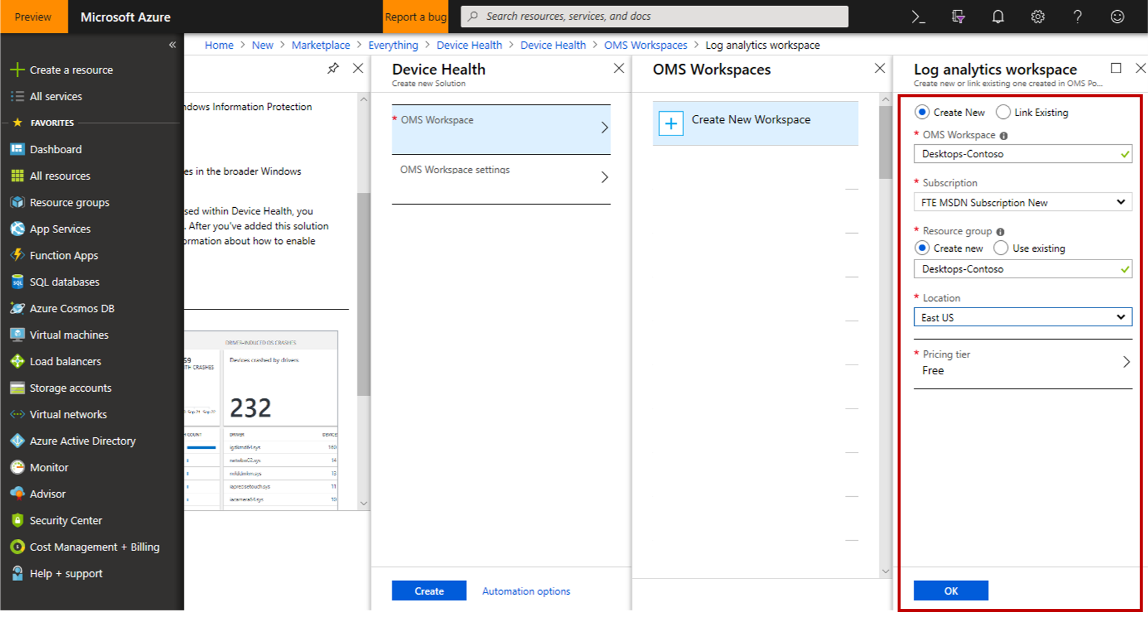Click the OK button
Image resolution: width=1148 pixels, height=617 pixels.
(951, 591)
